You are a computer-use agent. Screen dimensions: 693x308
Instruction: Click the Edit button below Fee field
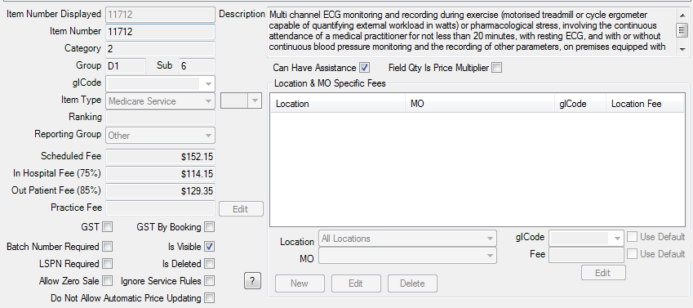coord(603,273)
